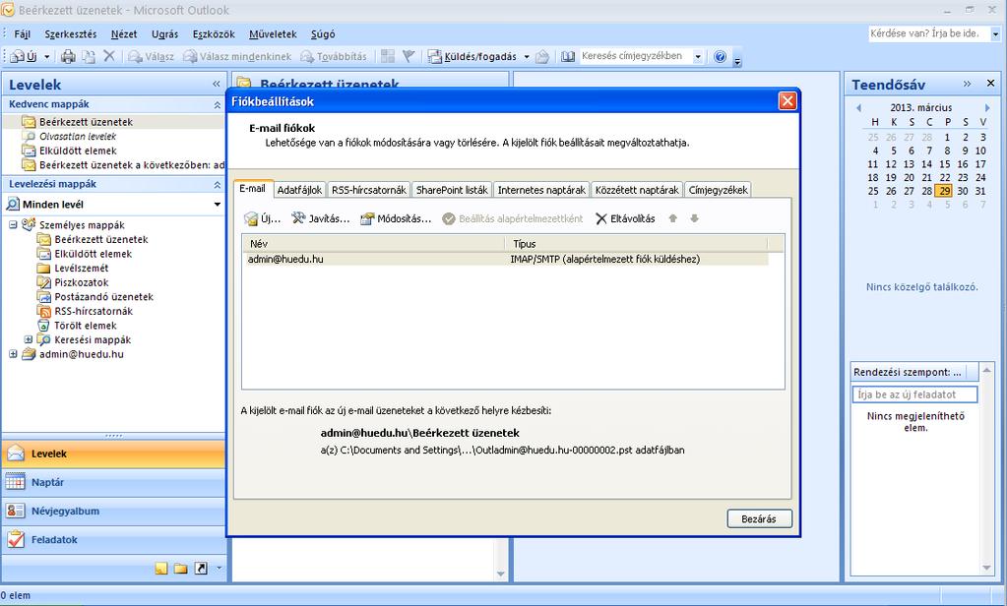Open the Fájl menu
This screenshot has width=1007, height=606.
coord(22,34)
